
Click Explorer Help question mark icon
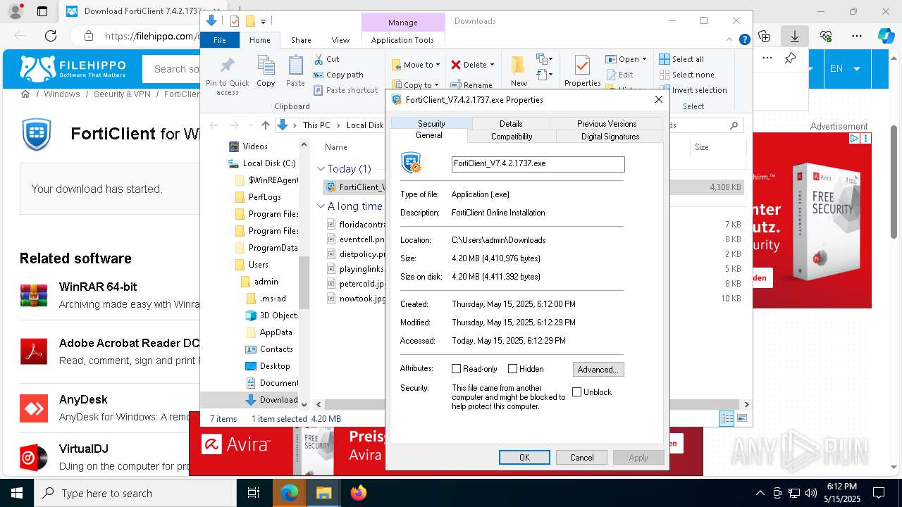(744, 40)
